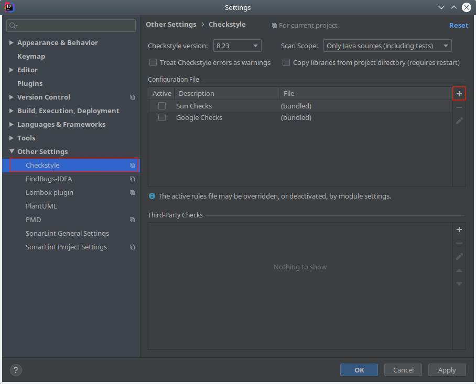Screen dimensions: 476x384
Task: Click the project-level icon next to PMD
Action: point(132,220)
